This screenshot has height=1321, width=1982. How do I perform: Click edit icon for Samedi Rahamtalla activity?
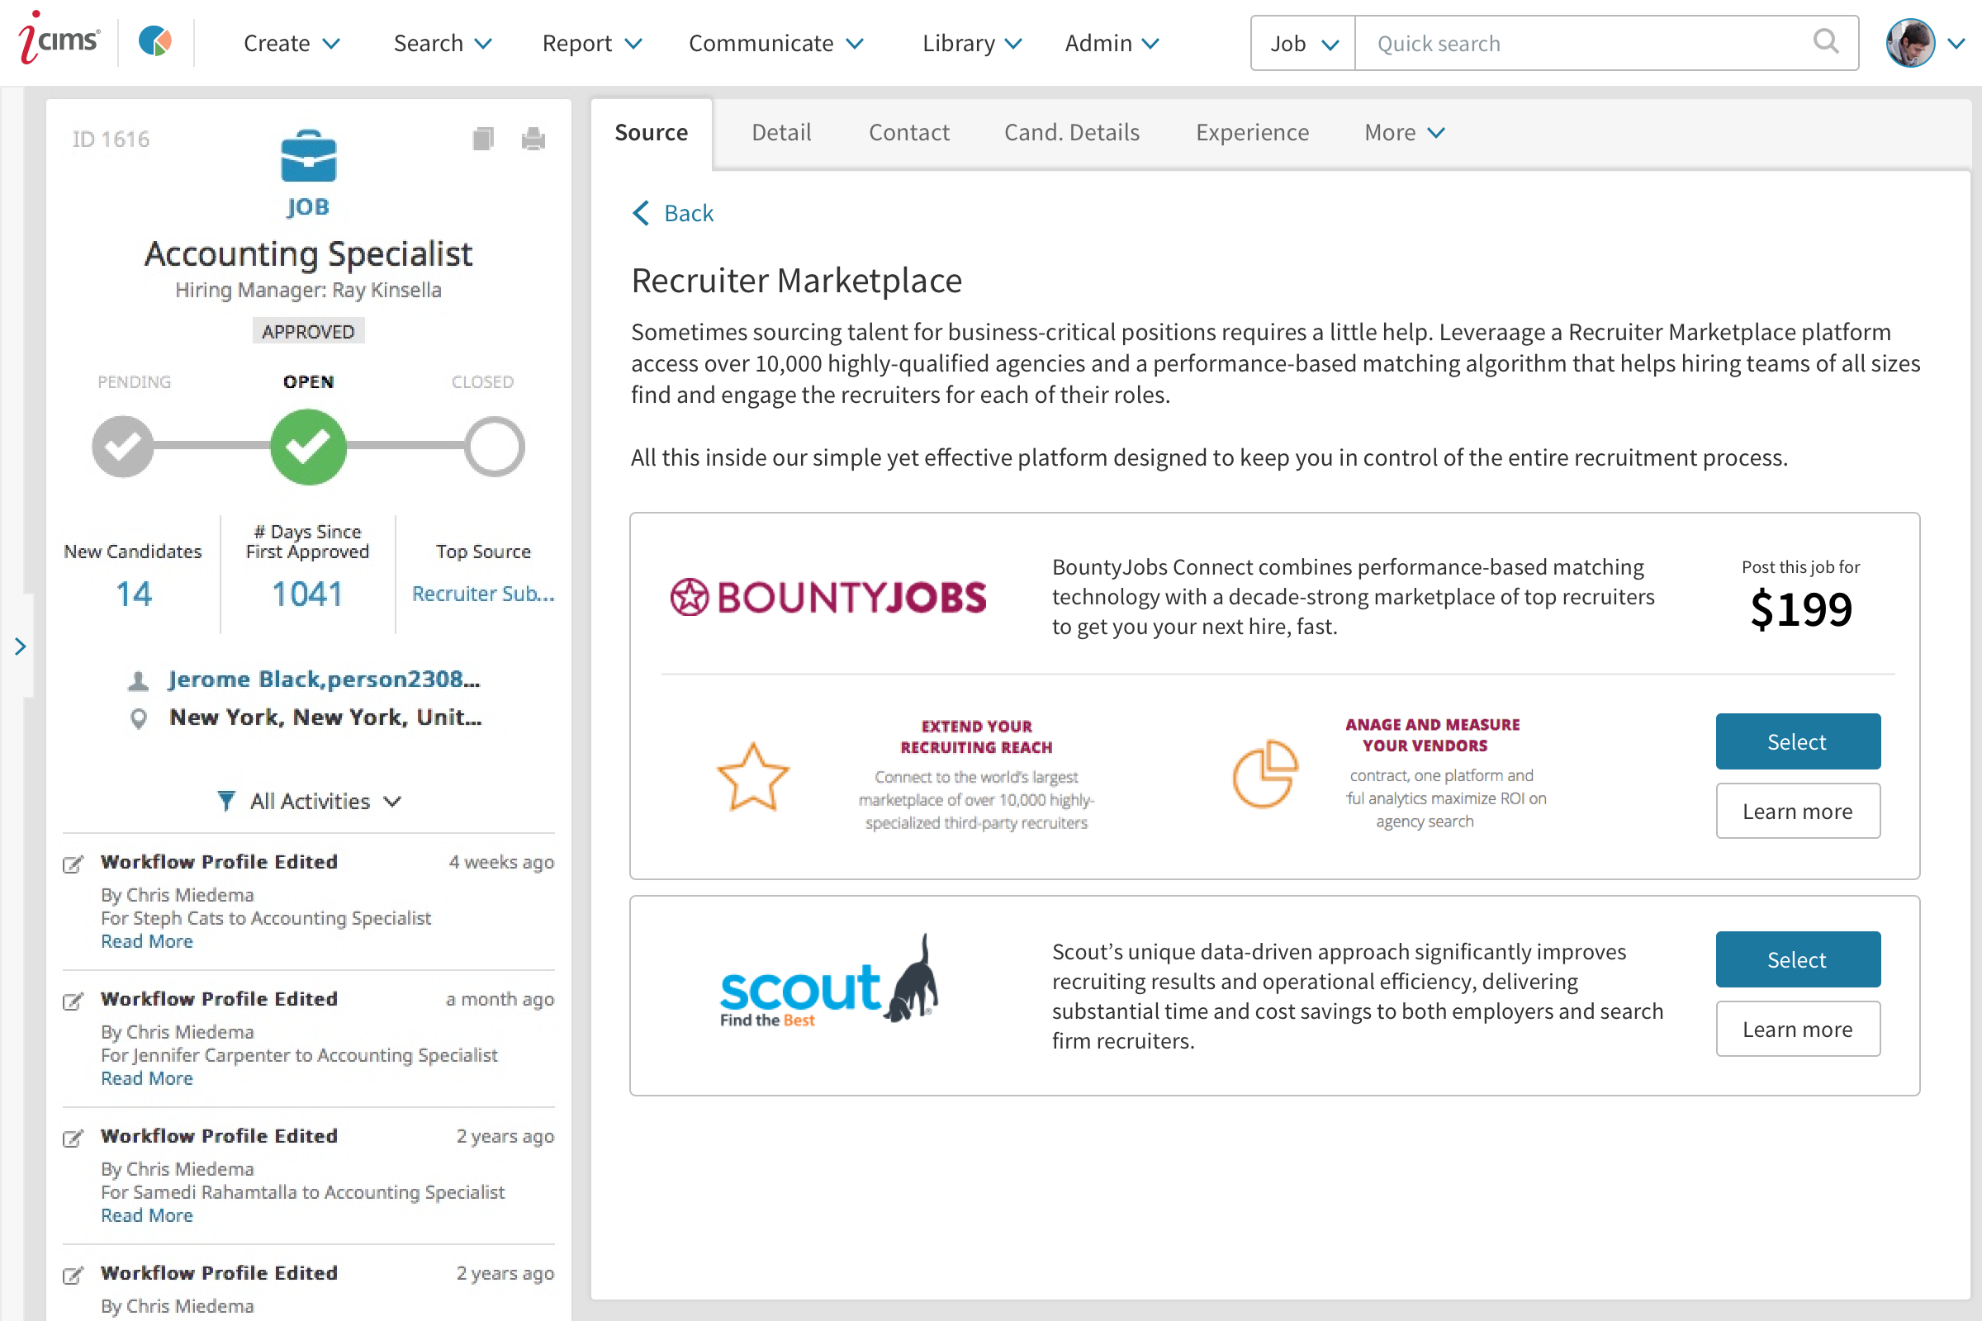pos(73,1139)
